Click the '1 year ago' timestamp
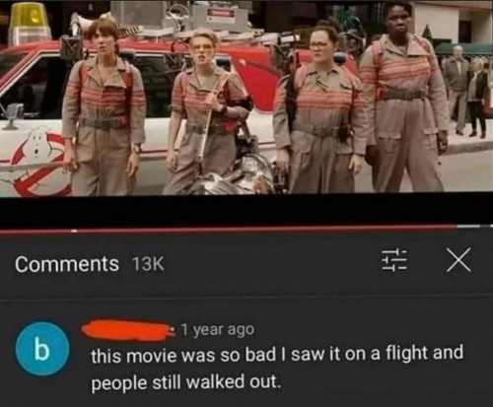The height and width of the screenshot is (407, 493). pos(218,329)
